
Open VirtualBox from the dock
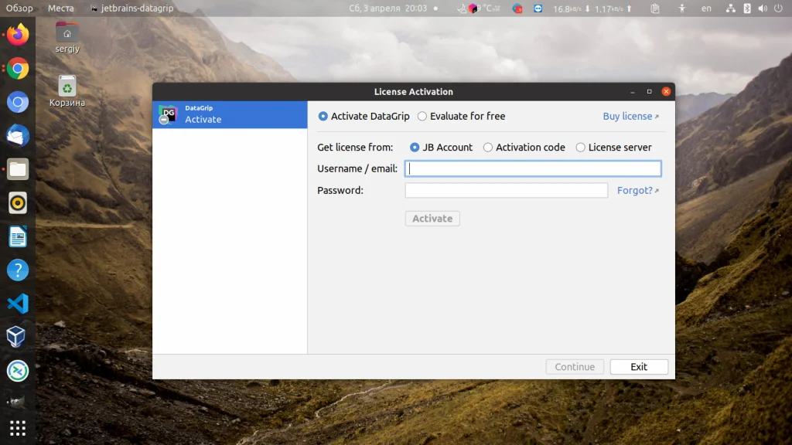click(x=18, y=337)
